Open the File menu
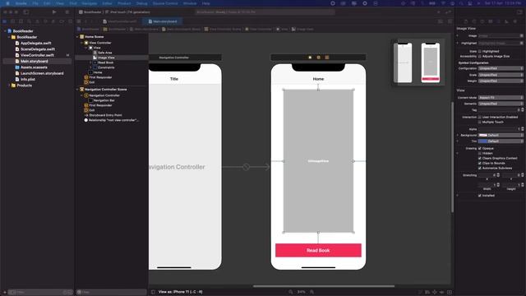 click(35, 3)
